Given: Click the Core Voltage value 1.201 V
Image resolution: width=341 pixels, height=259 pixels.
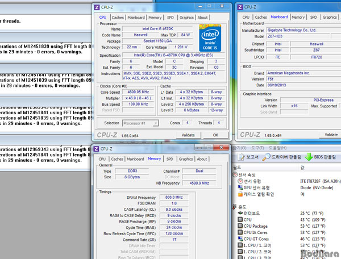Looking at the screenshot, I should pyautogui.click(x=181, y=47).
